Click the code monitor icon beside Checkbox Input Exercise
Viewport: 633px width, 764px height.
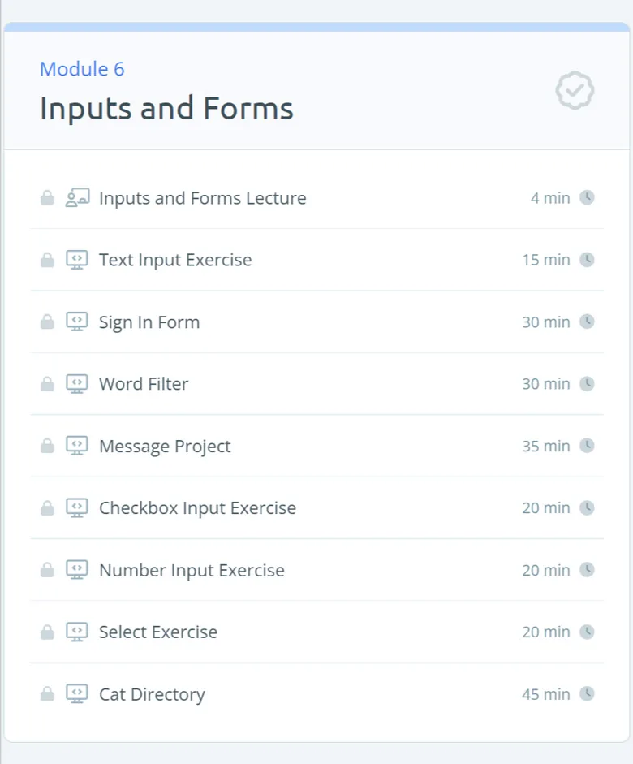pos(77,507)
